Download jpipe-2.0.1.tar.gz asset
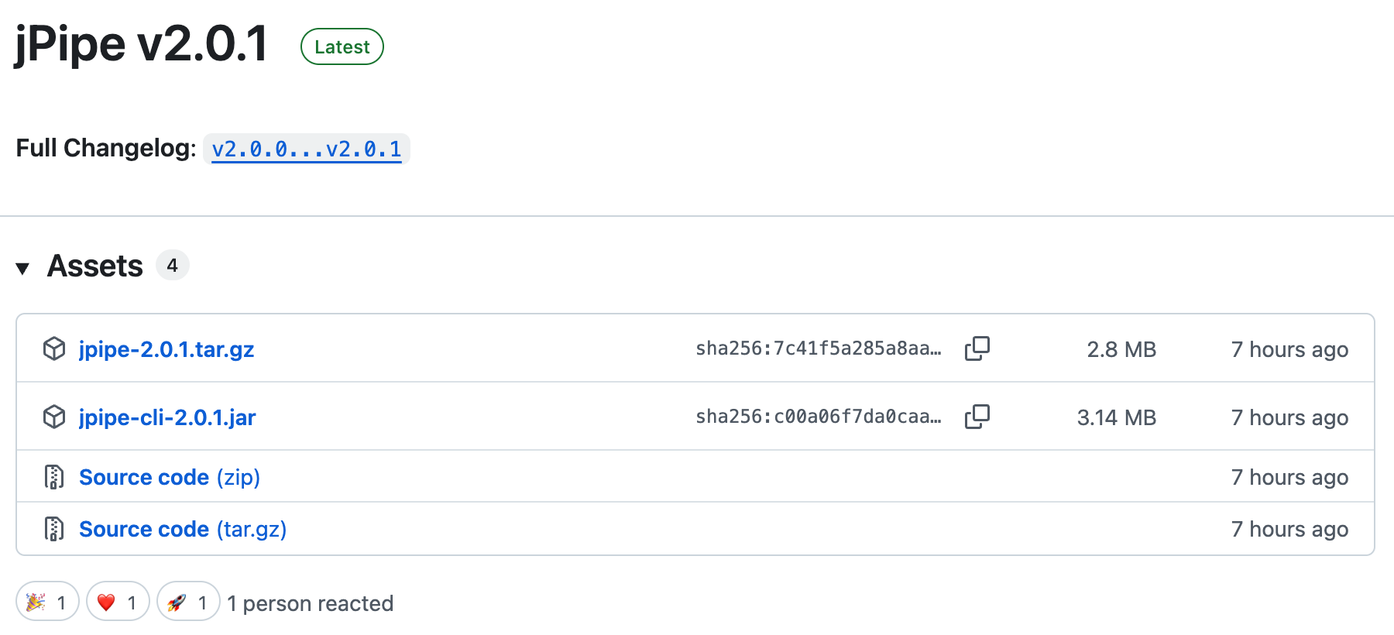This screenshot has width=1394, height=635. tap(167, 349)
